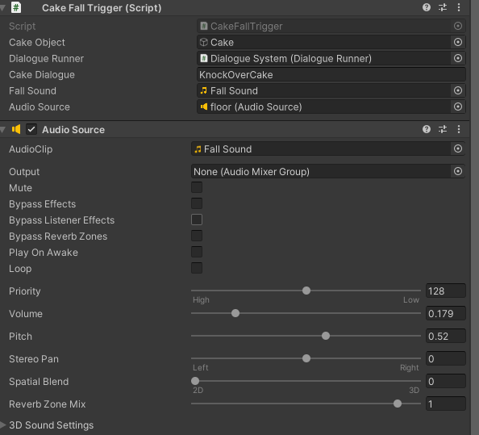Viewport: 479px width, 435px height.
Task: Open object picker for AudioClip field
Action: point(457,148)
